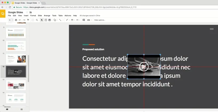Click the Zoom to fit icon
Viewport: 218px width, 112px height.
click(x=33, y=20)
